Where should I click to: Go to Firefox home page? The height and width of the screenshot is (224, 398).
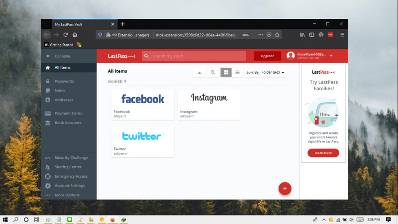(75, 35)
